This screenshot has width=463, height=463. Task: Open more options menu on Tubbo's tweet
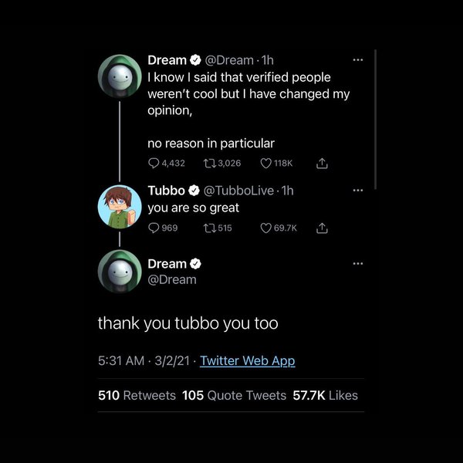click(x=357, y=190)
